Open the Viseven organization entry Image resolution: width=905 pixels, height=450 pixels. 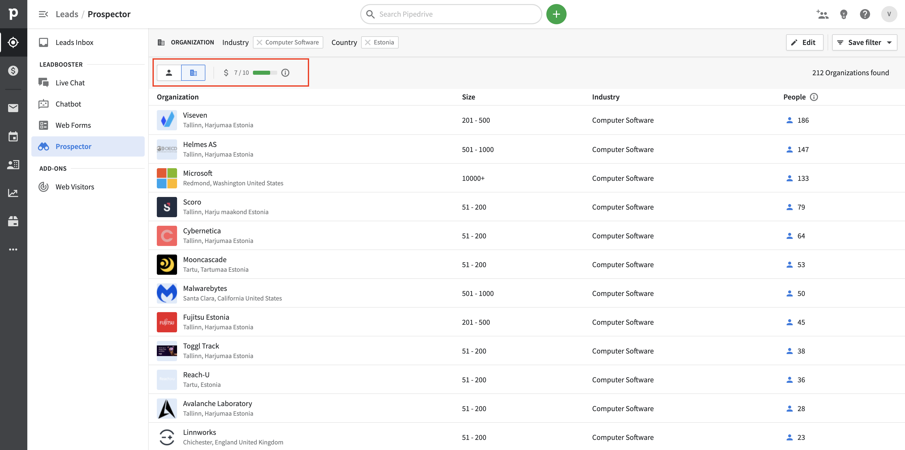pos(195,115)
